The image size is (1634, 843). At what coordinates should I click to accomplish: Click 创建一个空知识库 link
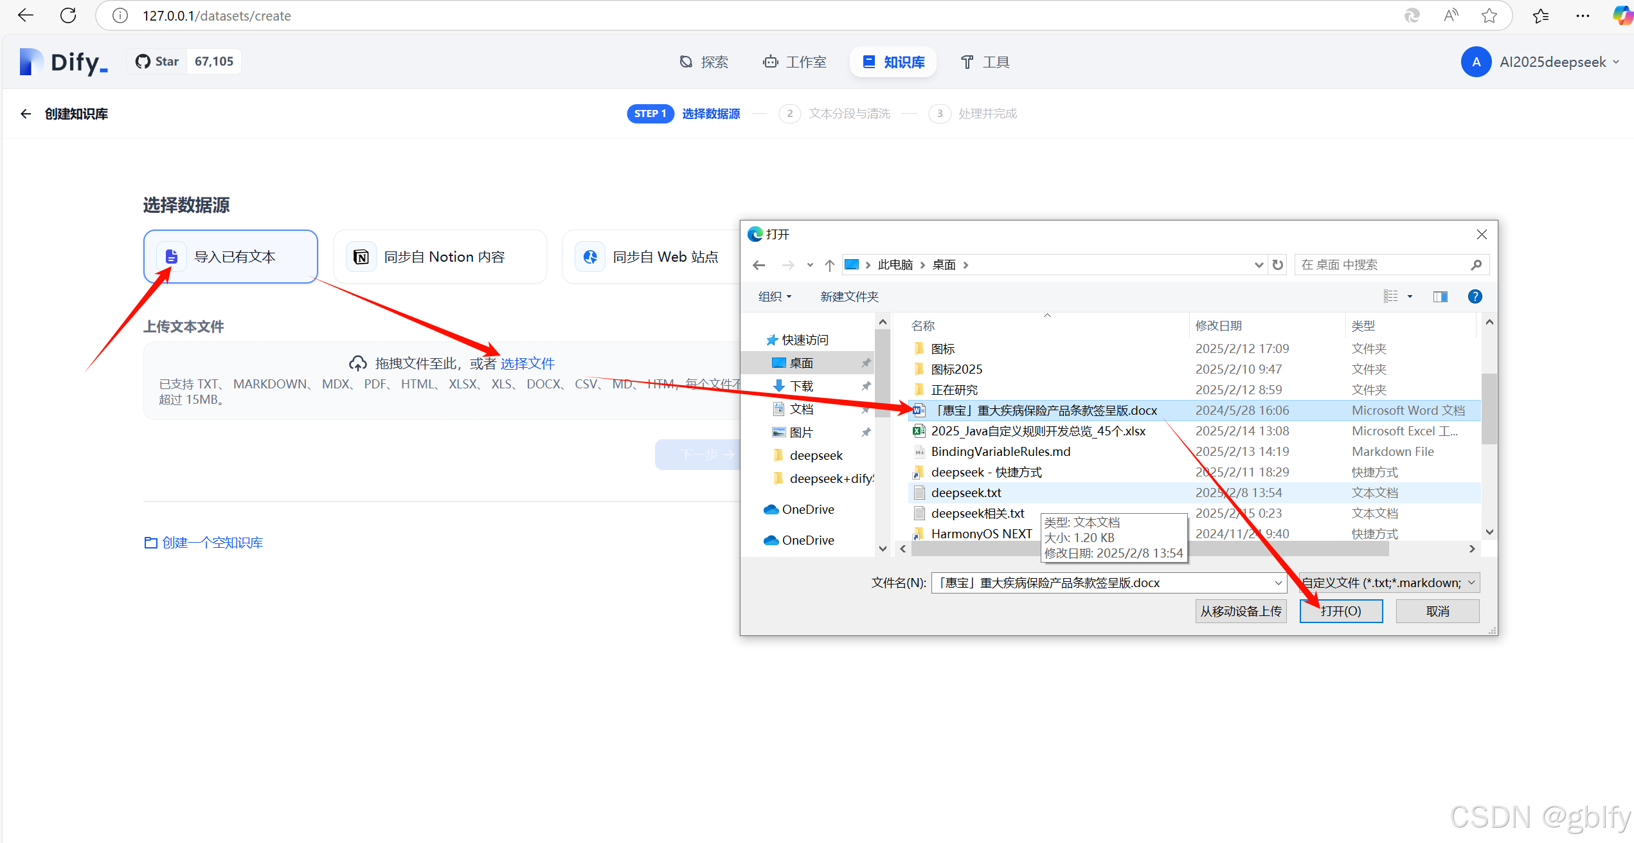click(204, 543)
